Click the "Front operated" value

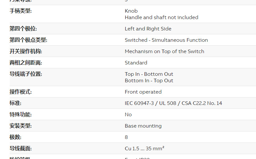pos(143,92)
